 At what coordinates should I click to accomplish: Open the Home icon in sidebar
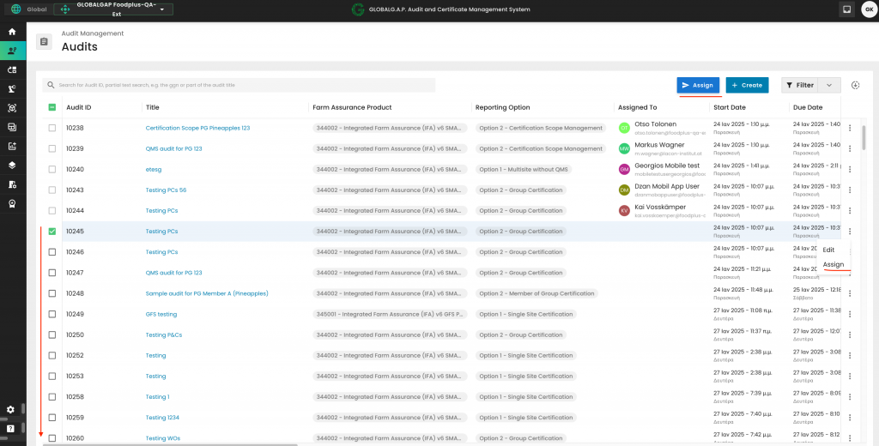click(12, 32)
